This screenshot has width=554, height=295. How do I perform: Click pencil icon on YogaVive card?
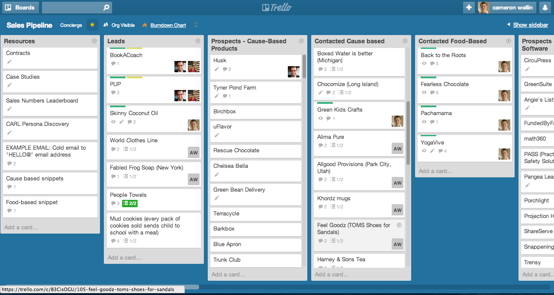click(432, 151)
